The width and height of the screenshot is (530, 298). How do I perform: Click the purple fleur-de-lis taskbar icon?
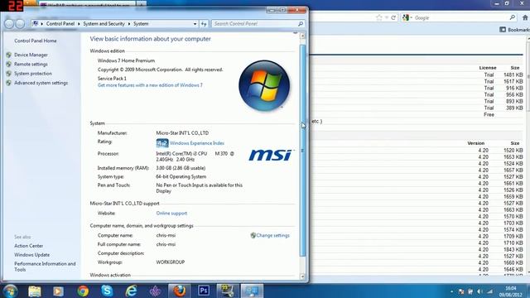point(155,291)
